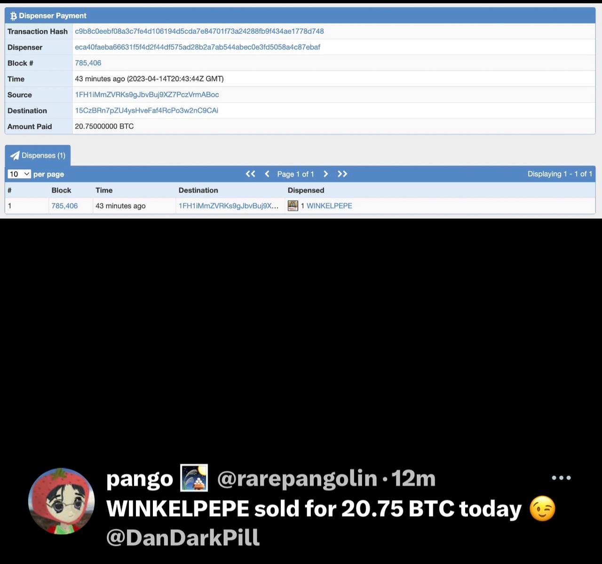602x564 pixels.
Task: Open destination address 15CzBRn7 link
Action: [x=146, y=111]
